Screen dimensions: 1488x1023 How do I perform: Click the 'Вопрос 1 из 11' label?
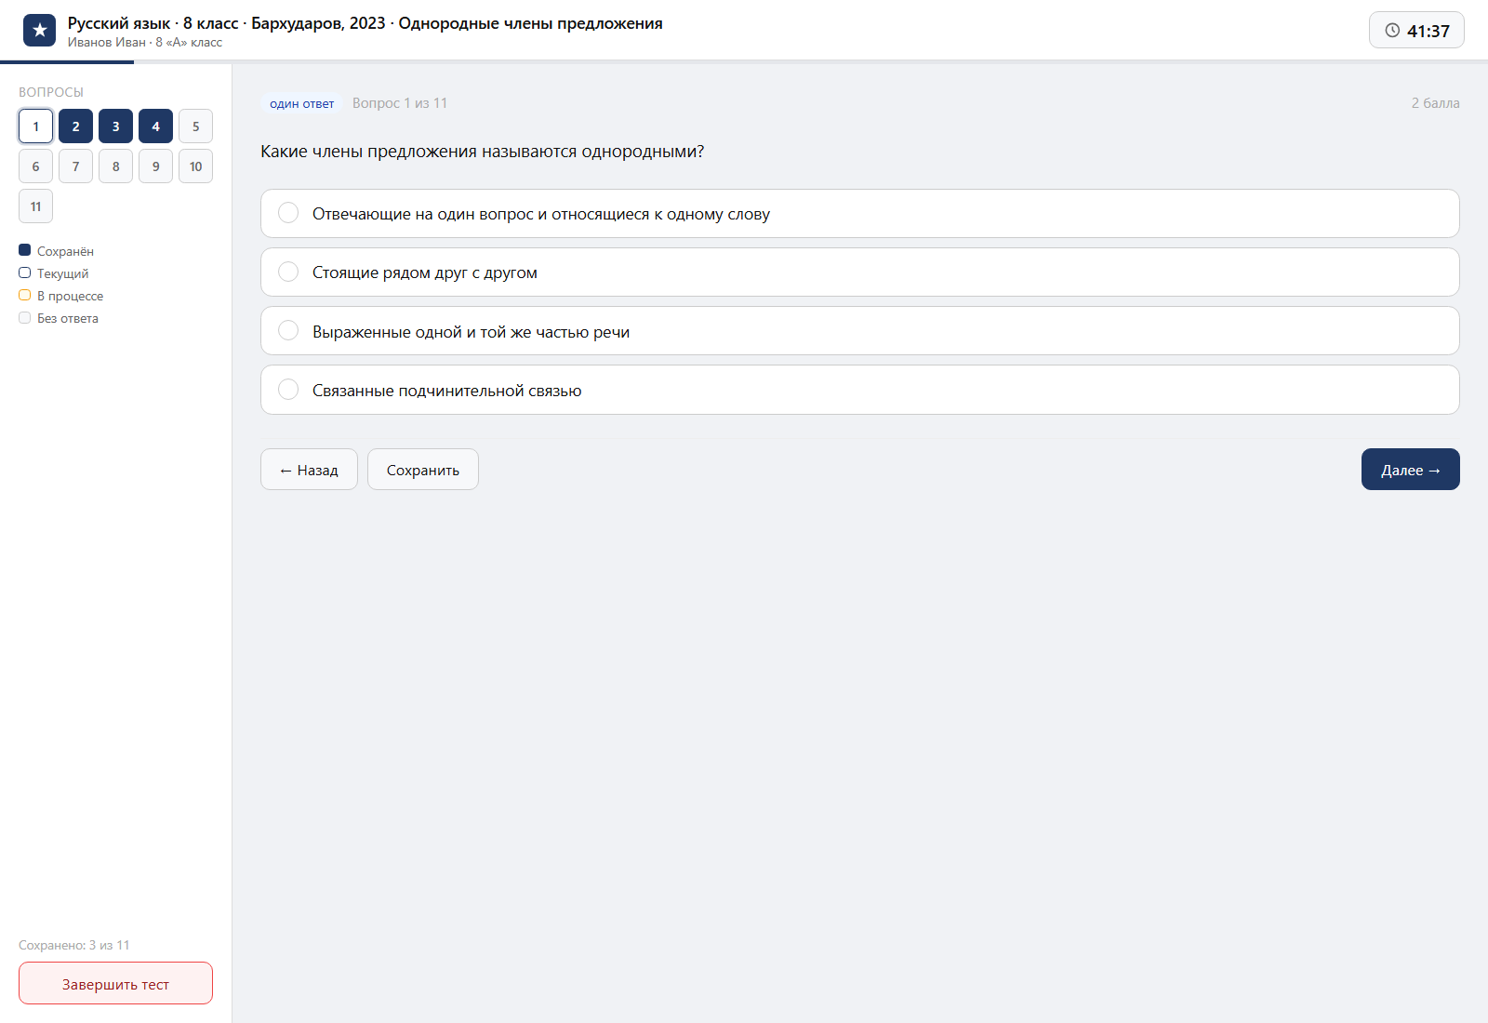point(400,103)
